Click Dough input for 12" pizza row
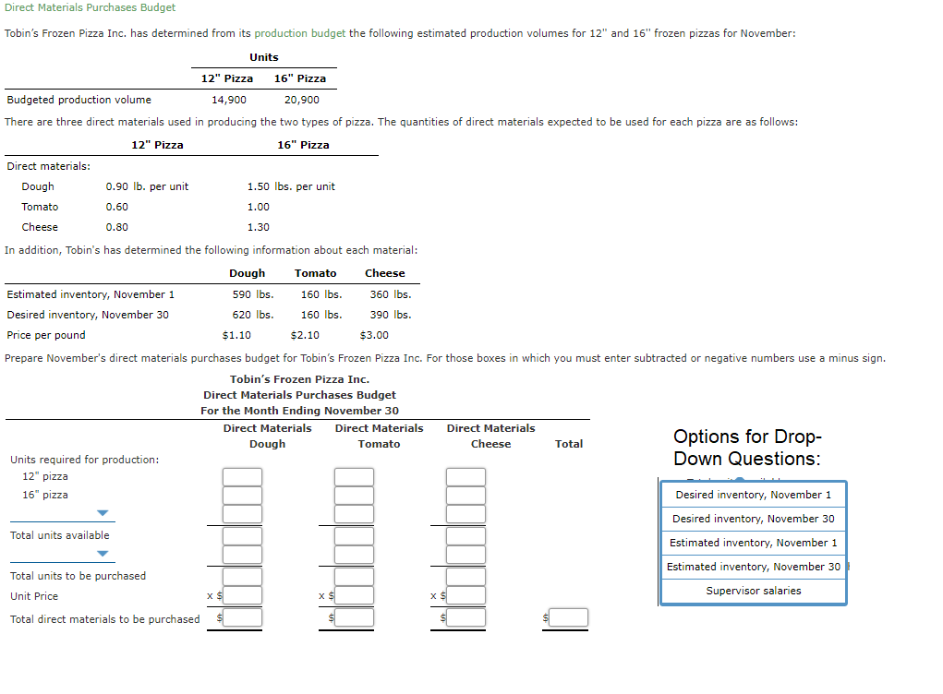Viewport: 943px width, 694px height. 242,477
